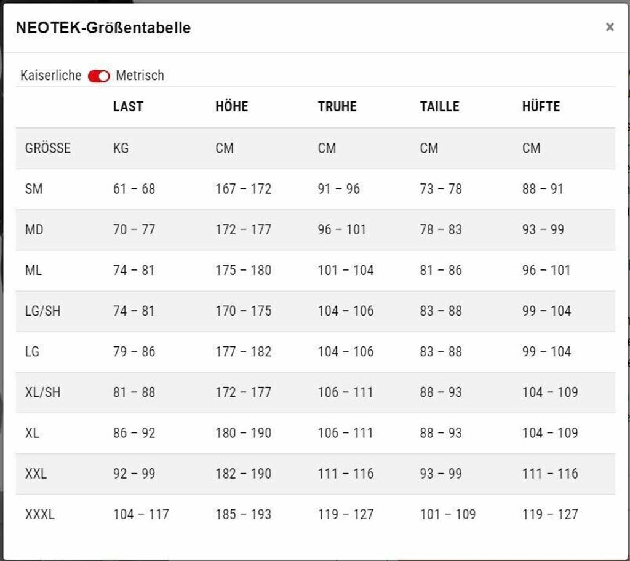The width and height of the screenshot is (630, 561).
Task: Select the MD size row label
Action: pos(34,229)
